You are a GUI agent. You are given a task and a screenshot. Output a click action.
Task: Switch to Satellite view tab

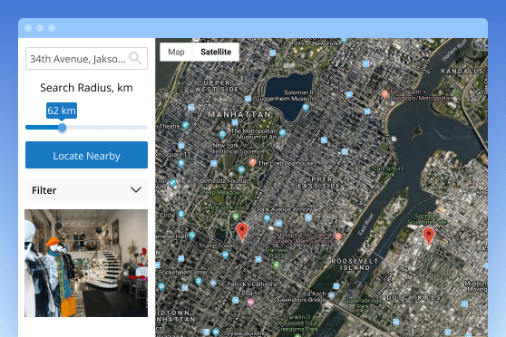216,52
